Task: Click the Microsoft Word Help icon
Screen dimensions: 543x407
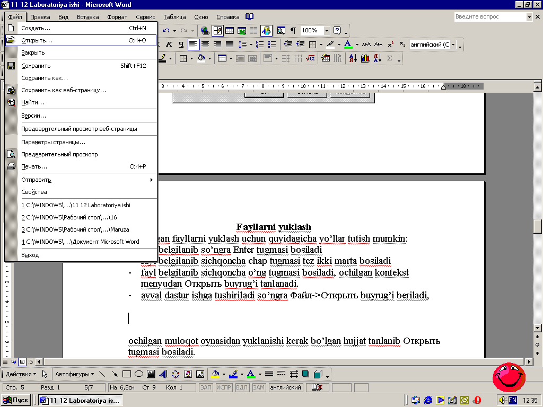Action: point(337,30)
